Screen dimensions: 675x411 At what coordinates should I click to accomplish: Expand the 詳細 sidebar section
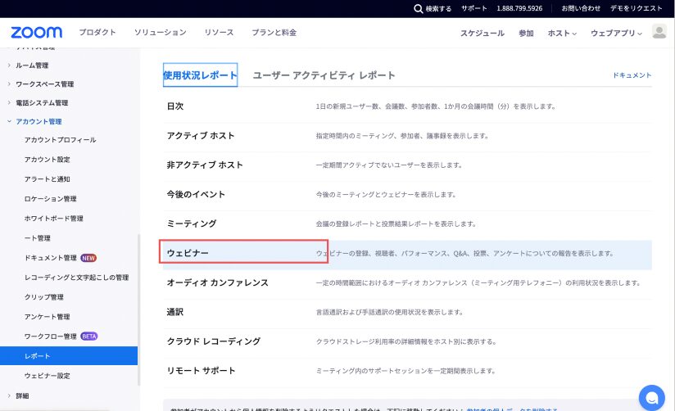pos(22,395)
